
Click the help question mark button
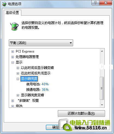pyautogui.click(x=95, y=3)
